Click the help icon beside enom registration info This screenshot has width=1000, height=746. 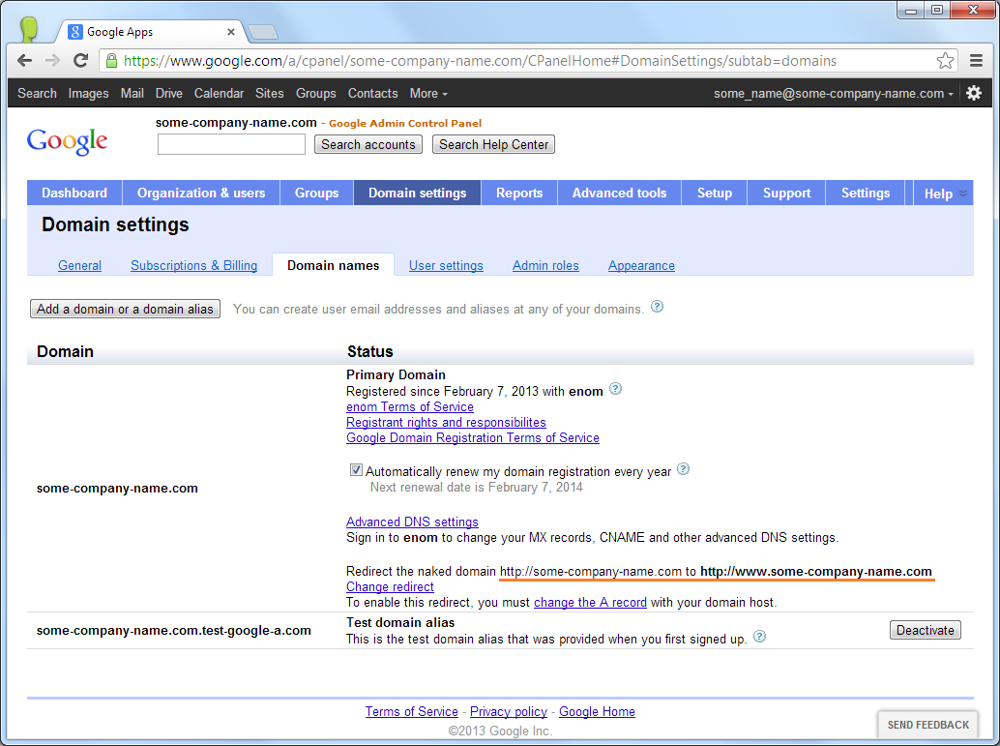pos(615,390)
